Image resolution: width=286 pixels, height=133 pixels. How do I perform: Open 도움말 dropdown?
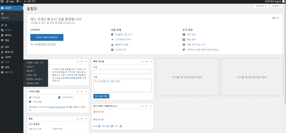(x=276, y=6)
